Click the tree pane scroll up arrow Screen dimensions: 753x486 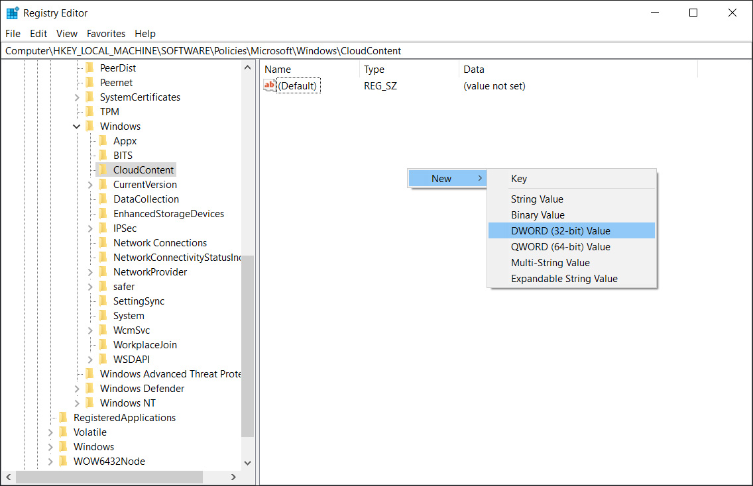pyautogui.click(x=247, y=67)
